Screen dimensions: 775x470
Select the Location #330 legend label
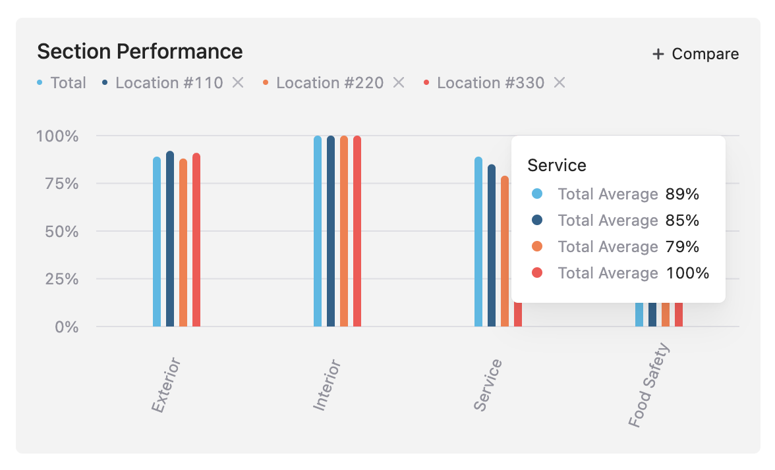pyautogui.click(x=490, y=82)
